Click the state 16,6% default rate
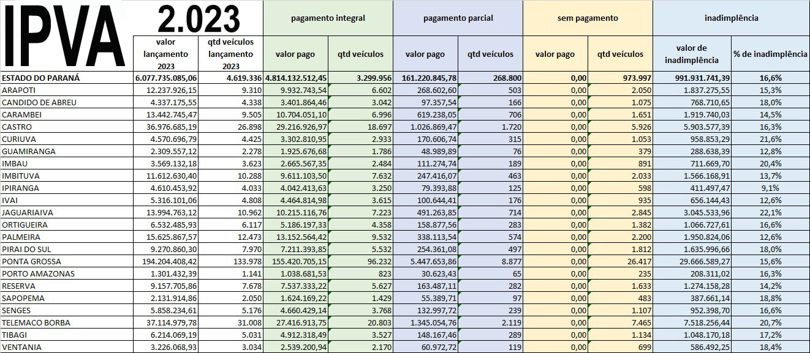The image size is (810, 353). [x=770, y=78]
